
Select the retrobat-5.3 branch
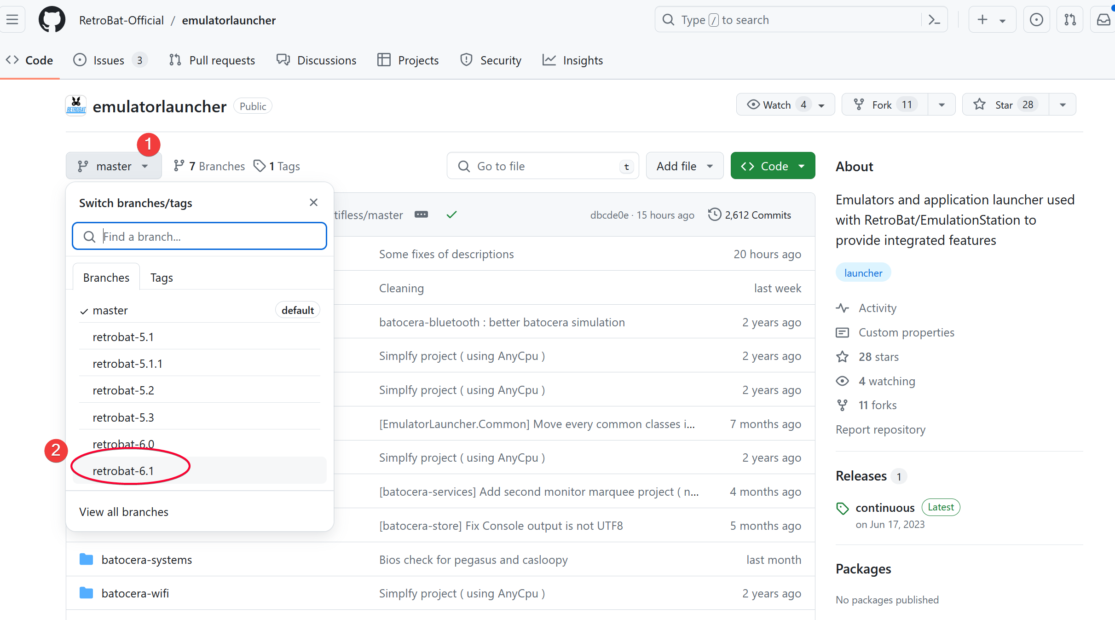[x=199, y=417]
